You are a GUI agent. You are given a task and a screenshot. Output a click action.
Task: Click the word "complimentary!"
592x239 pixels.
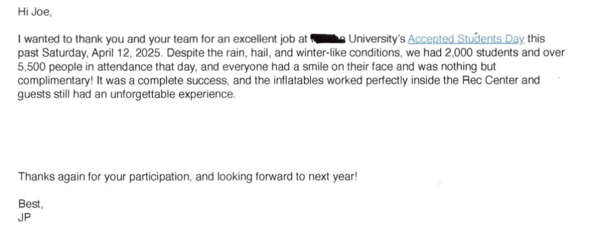click(51, 80)
